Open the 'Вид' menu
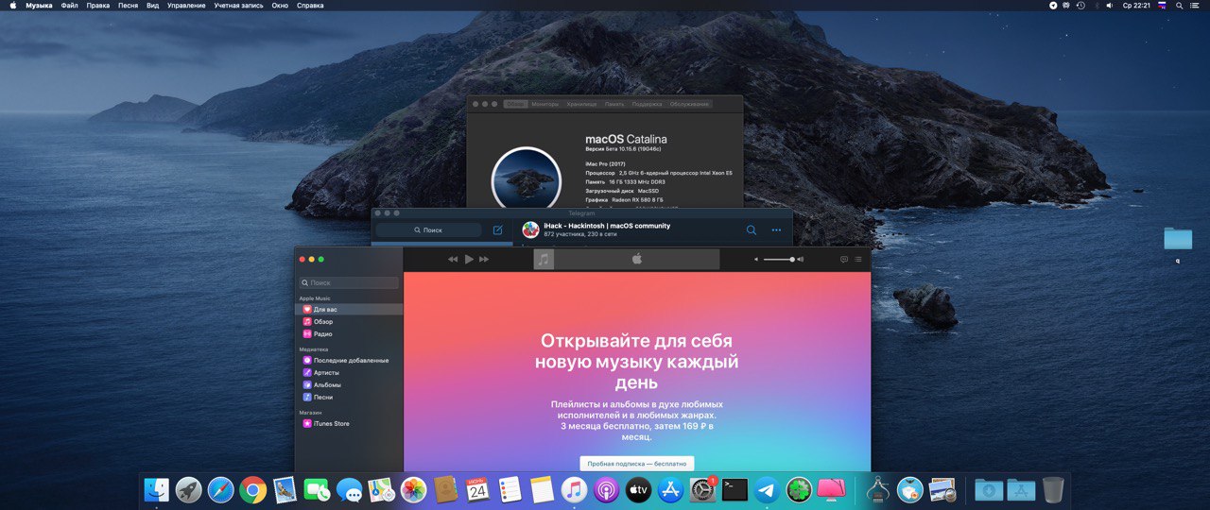The height and width of the screenshot is (510, 1210). coord(152,6)
